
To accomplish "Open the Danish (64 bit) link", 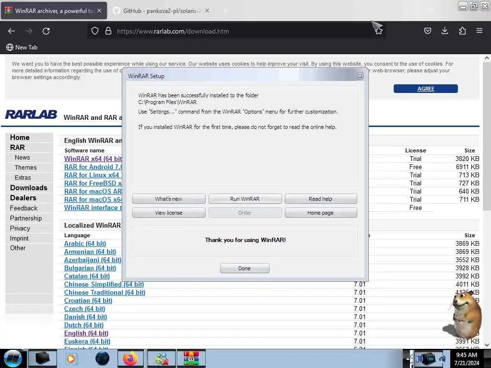I will (85, 317).
